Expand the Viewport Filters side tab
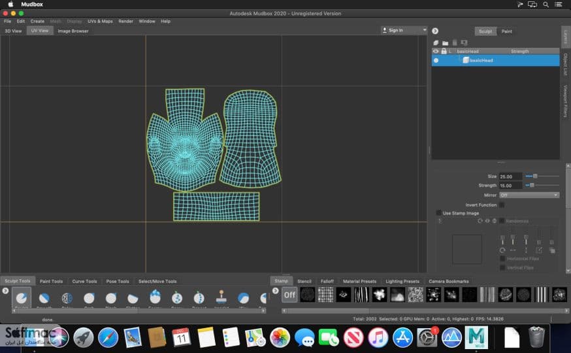 (566, 101)
